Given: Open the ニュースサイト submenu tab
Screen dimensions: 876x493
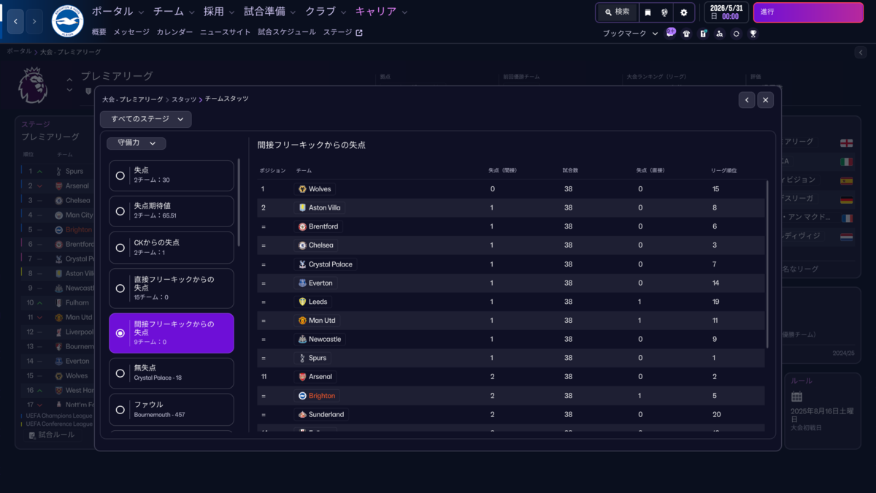Looking at the screenshot, I should click(225, 33).
